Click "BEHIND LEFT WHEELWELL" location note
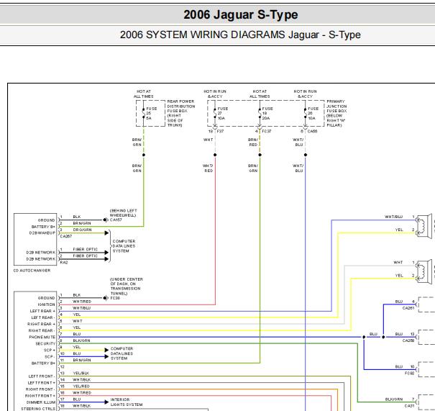The image size is (435, 411). pos(123,213)
